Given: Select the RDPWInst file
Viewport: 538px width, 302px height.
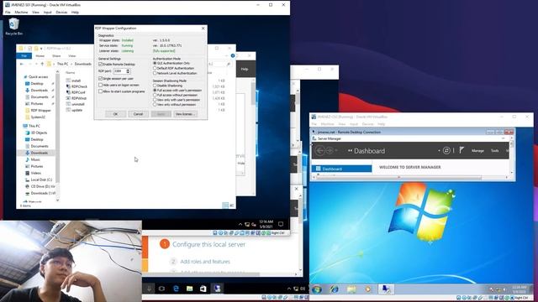Looking at the screenshot, I should pos(79,98).
